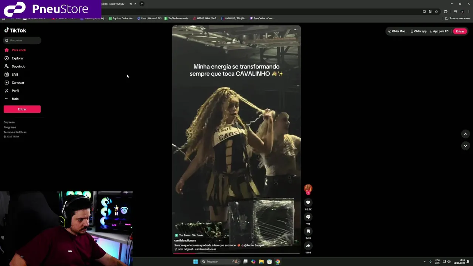Click App para PC download link
Image resolution: width=473 pixels, height=266 pixels.
click(x=439, y=31)
